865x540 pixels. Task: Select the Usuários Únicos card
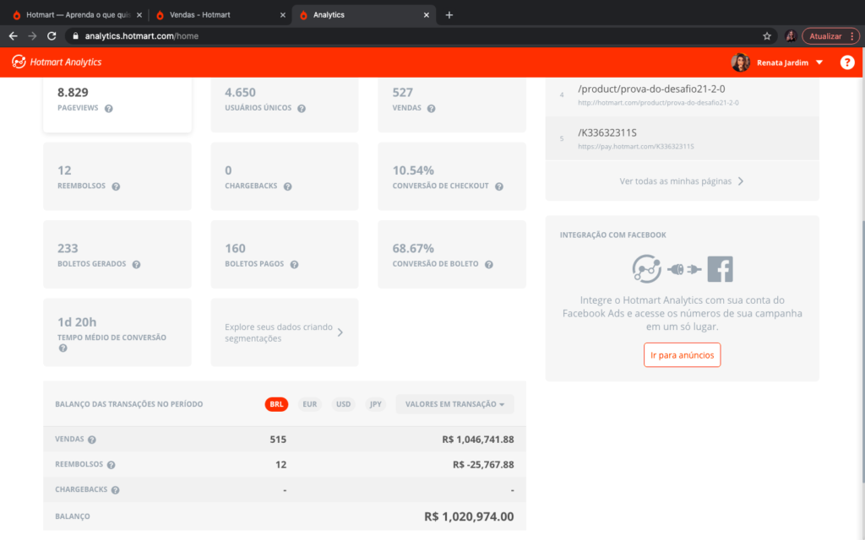tap(285, 104)
